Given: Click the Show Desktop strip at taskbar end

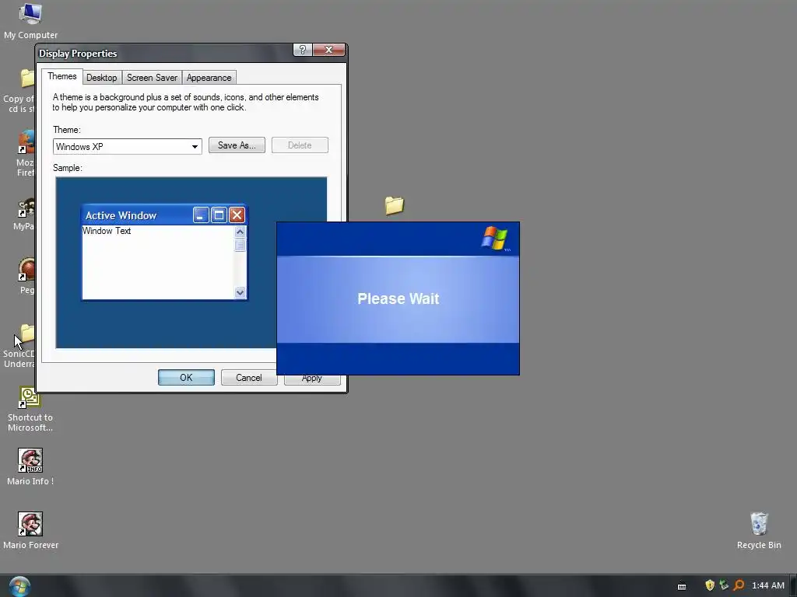Looking at the screenshot, I should [x=793, y=586].
